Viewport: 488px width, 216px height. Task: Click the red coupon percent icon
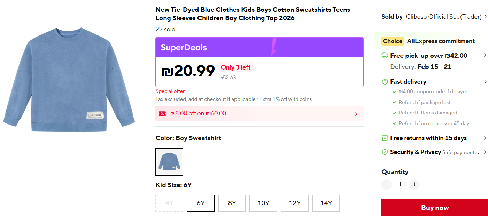[x=162, y=114]
